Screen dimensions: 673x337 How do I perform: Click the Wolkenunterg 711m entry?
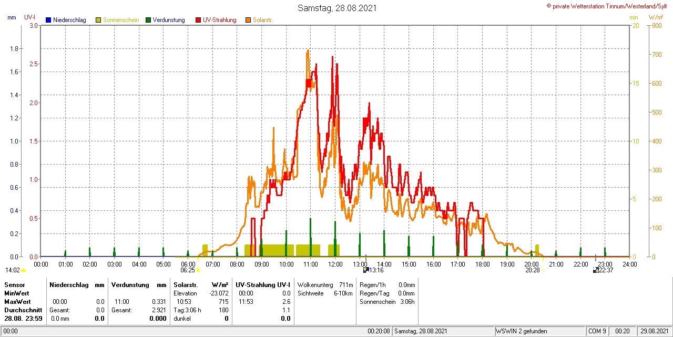coord(324,285)
